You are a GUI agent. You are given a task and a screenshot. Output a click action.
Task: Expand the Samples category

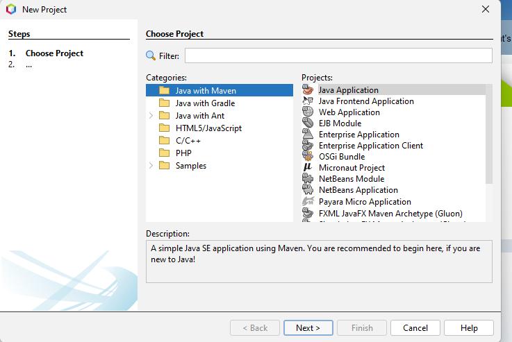pos(151,165)
